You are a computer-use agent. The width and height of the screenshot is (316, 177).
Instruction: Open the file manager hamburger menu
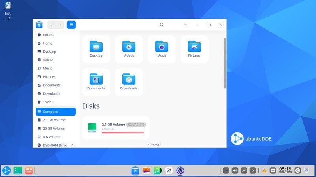tap(185, 25)
